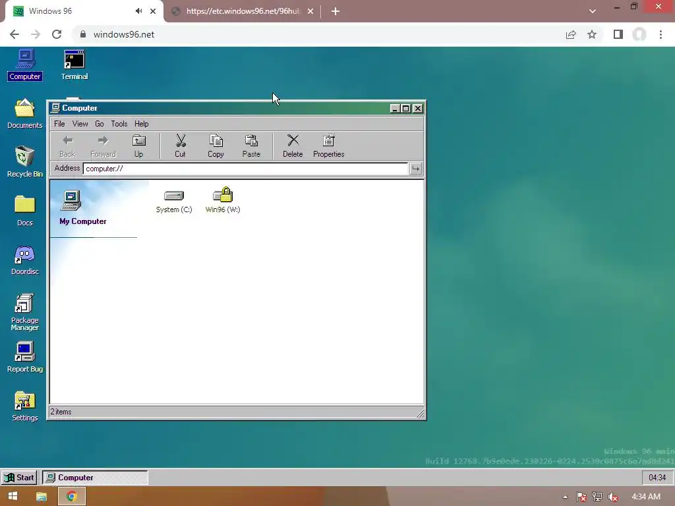The image size is (675, 506).
Task: Click the 04:34 clock in Windows 96 tray
Action: pyautogui.click(x=657, y=478)
